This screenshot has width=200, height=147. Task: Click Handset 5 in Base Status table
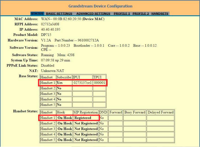[48, 105]
